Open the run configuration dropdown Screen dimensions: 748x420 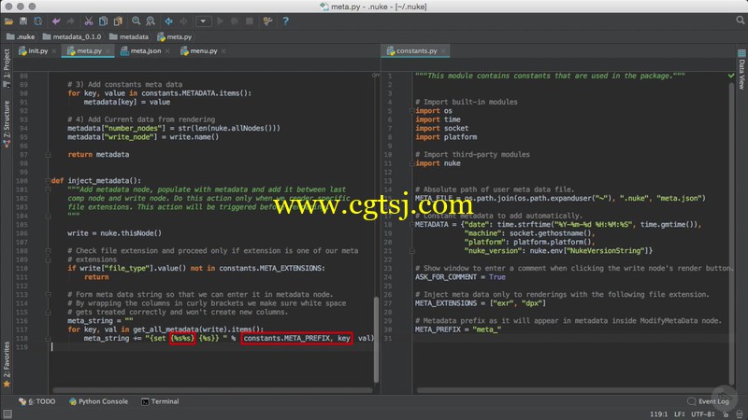pyautogui.click(x=203, y=21)
